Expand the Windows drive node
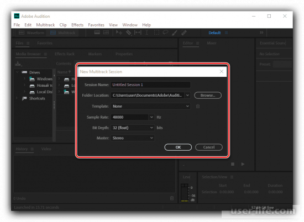304x222 pixels. [x=24, y=78]
